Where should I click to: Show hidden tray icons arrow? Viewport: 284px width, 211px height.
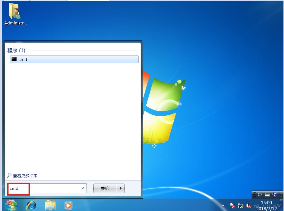click(223, 206)
